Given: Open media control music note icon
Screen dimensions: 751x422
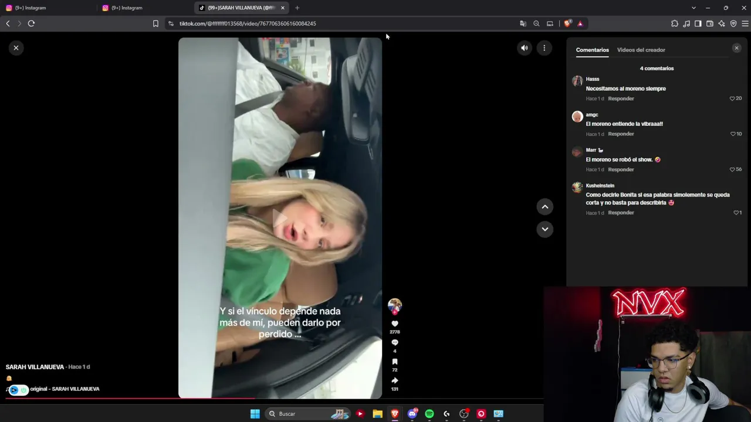Looking at the screenshot, I should [686, 23].
